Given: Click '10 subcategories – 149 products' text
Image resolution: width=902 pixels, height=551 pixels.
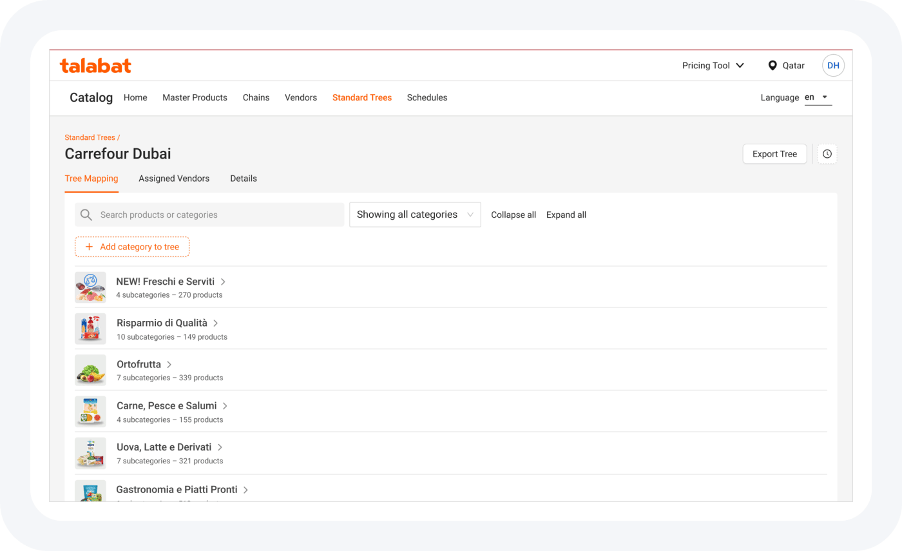Looking at the screenshot, I should [172, 337].
